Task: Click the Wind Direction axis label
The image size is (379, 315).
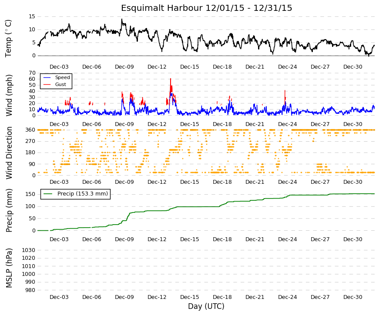Action: click(x=9, y=153)
